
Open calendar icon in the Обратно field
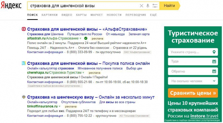click(x=214, y=71)
